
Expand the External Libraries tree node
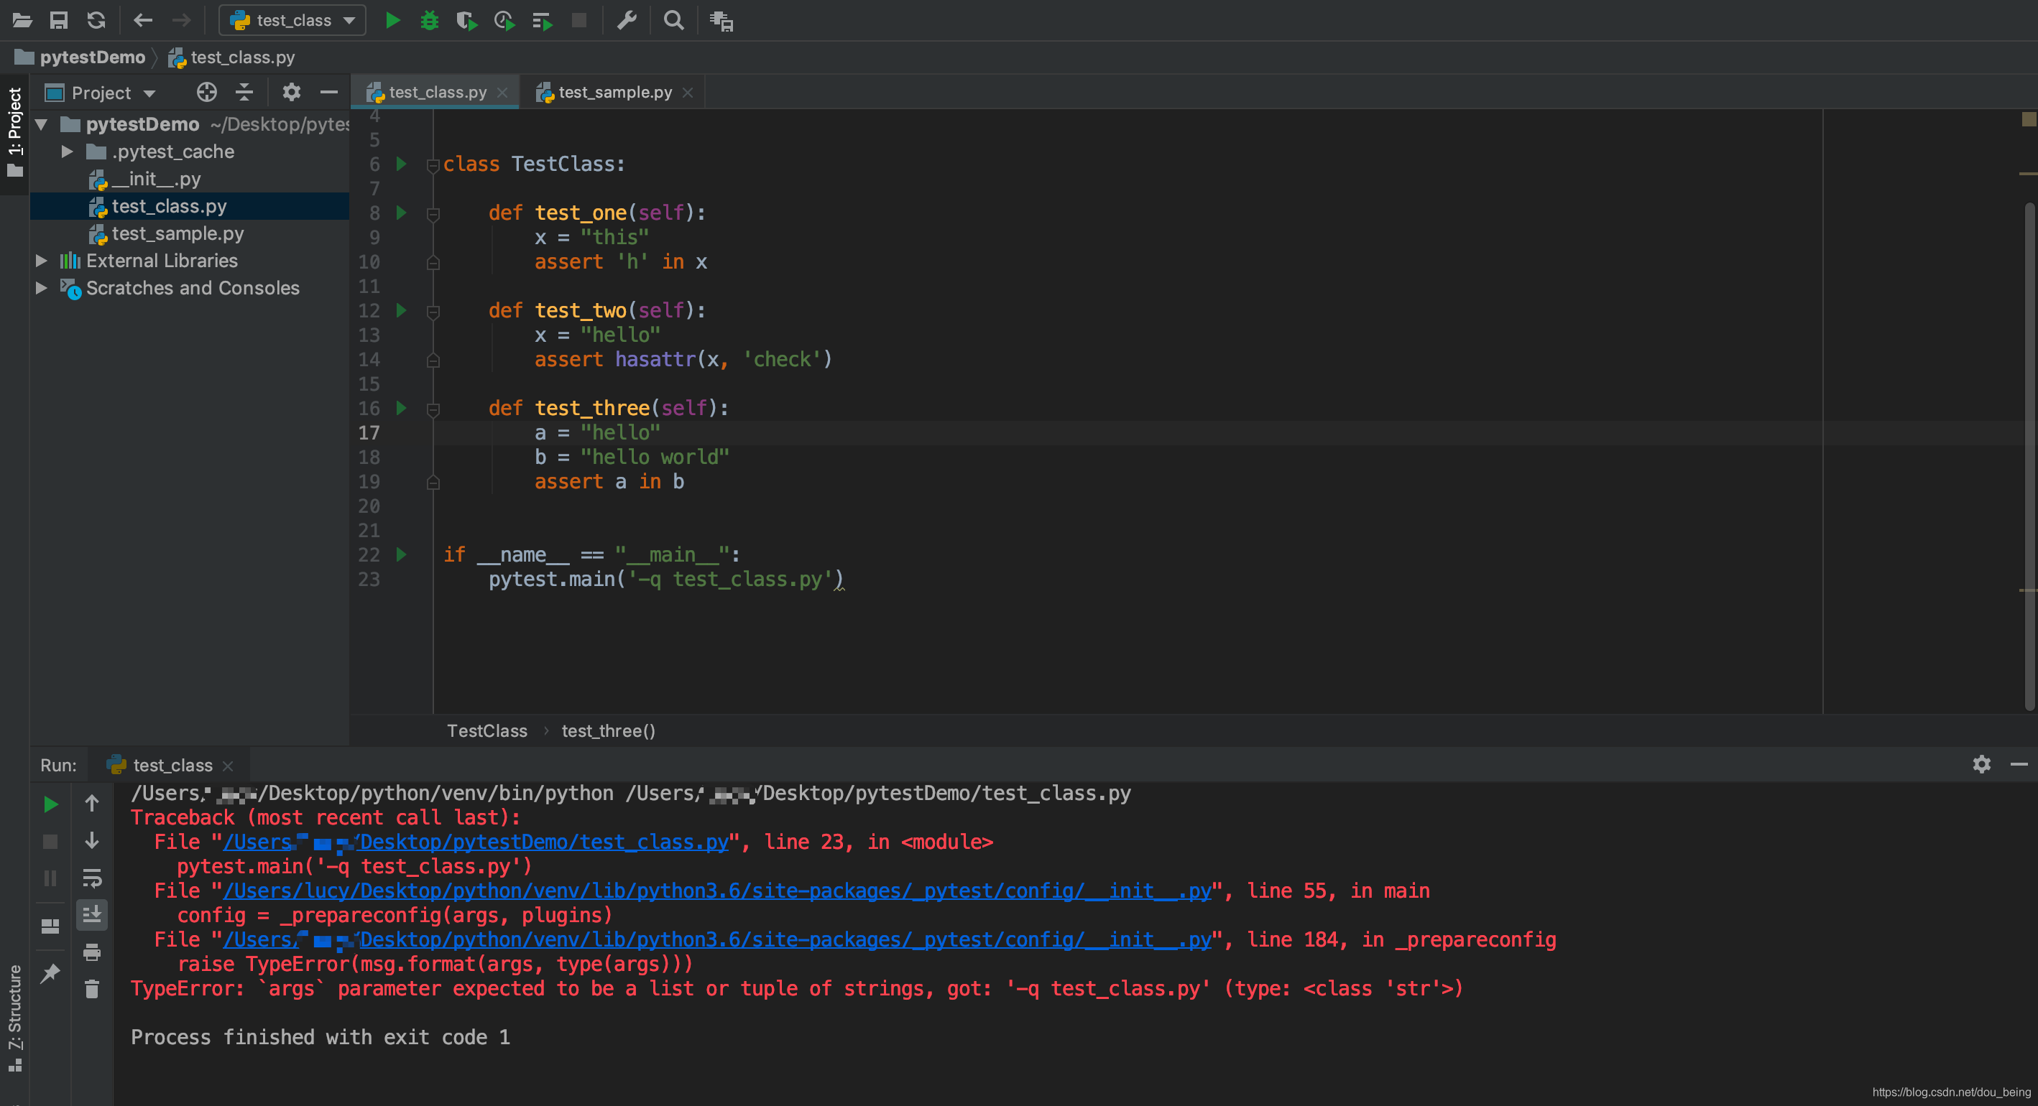pos(42,261)
